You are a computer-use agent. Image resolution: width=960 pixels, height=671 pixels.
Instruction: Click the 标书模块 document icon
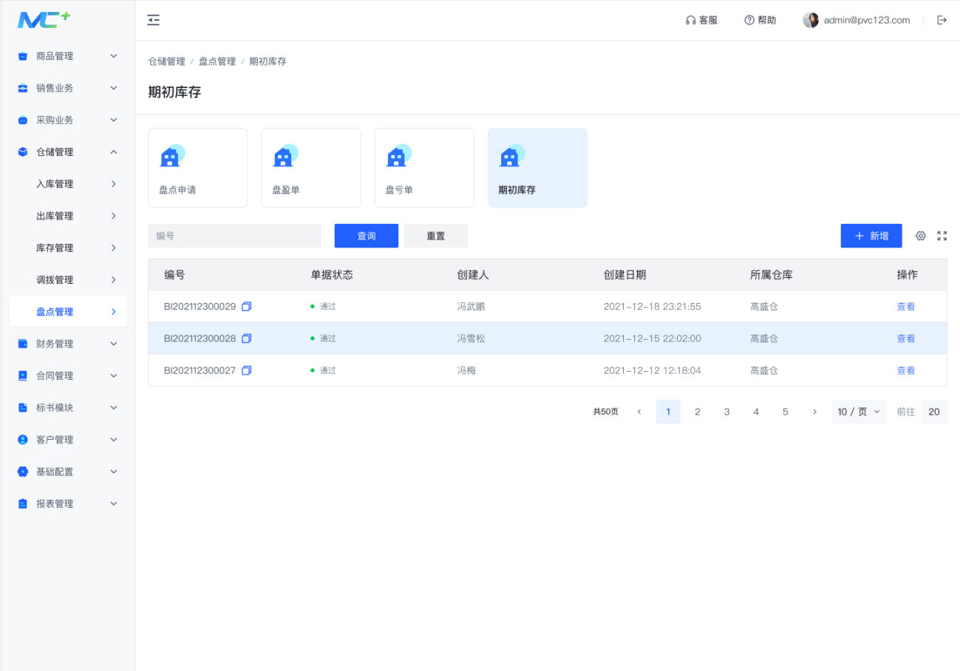[x=22, y=408]
